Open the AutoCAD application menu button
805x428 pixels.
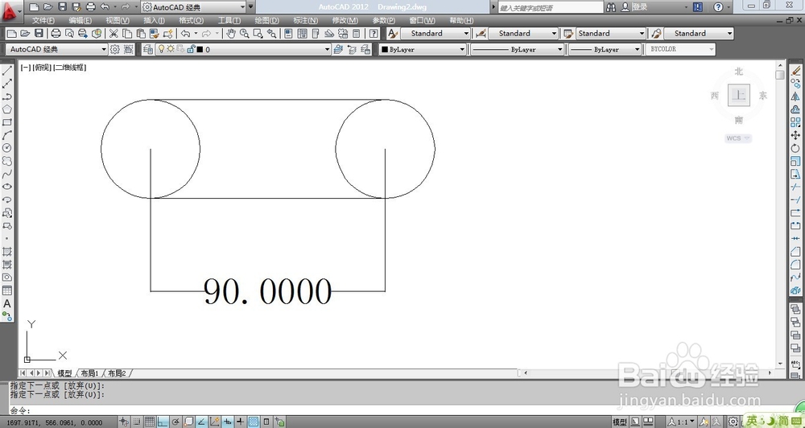coord(12,11)
